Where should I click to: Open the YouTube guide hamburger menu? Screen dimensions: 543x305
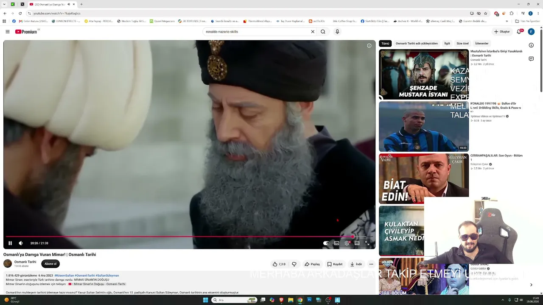click(x=8, y=32)
